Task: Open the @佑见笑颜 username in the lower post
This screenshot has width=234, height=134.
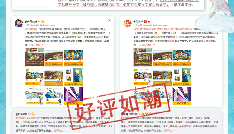Action: (x=21, y=114)
